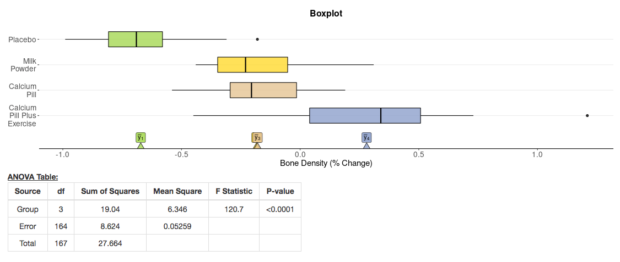Click the Placebo axis label

(22, 40)
